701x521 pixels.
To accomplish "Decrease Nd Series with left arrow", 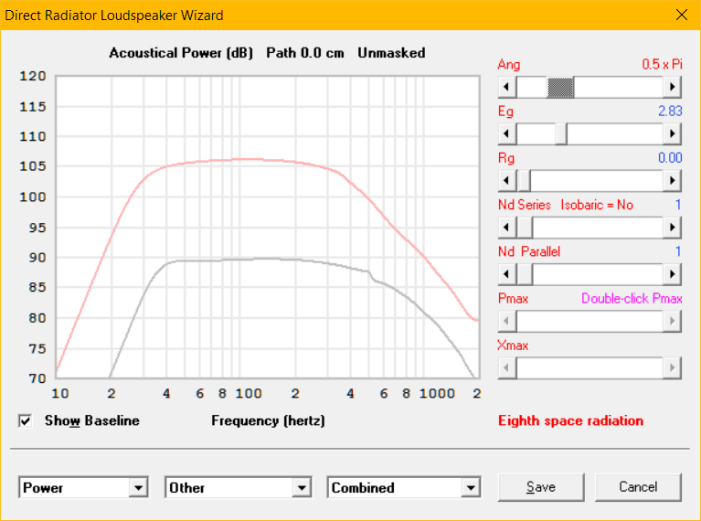I will tap(507, 228).
